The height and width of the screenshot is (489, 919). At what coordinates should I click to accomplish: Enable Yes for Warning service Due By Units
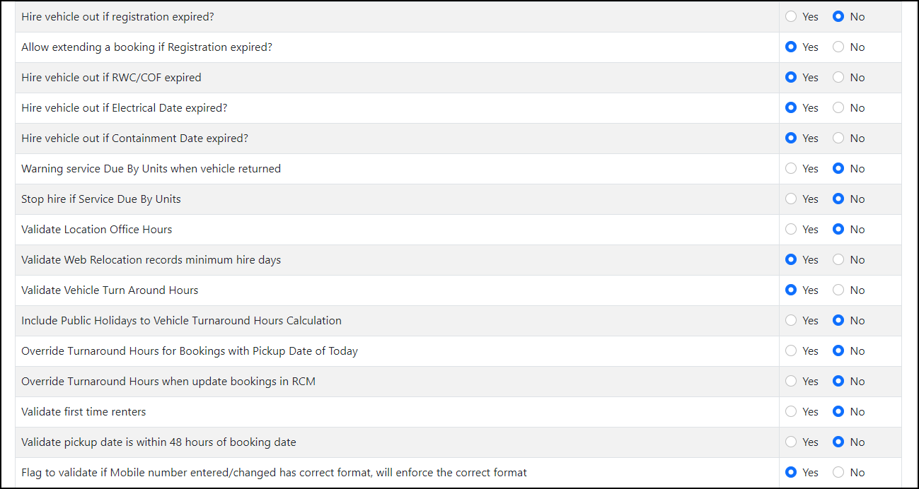pos(791,168)
